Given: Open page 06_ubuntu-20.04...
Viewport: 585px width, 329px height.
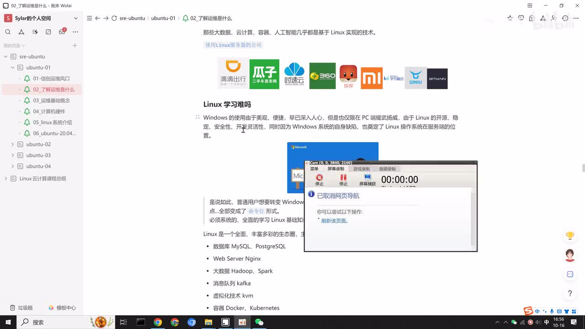Looking at the screenshot, I should coord(54,133).
